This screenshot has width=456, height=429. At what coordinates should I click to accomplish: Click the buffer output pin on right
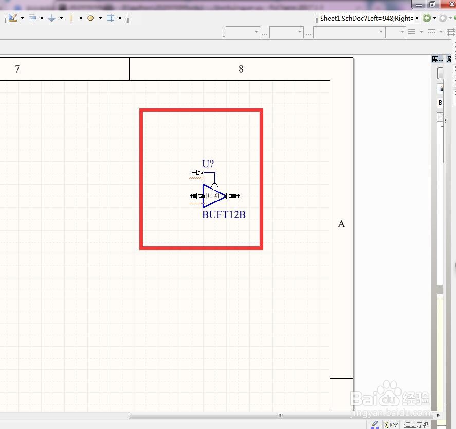click(233, 196)
